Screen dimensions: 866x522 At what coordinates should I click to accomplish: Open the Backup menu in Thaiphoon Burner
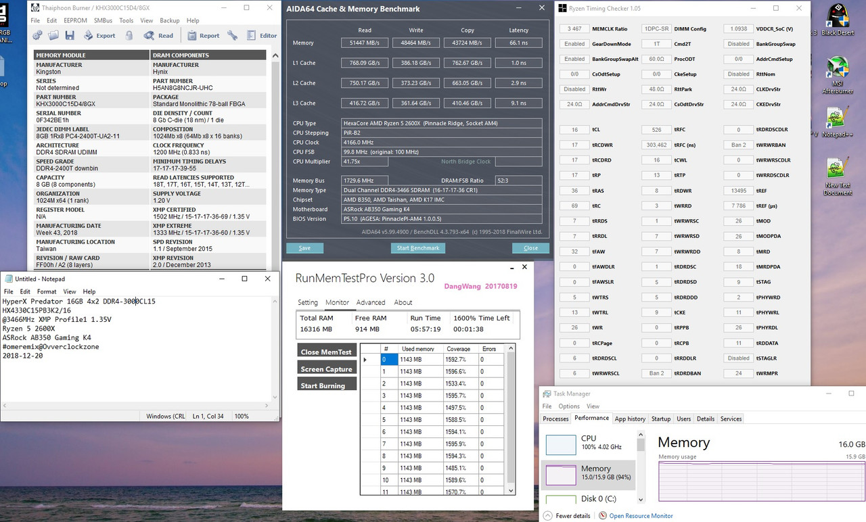[170, 21]
